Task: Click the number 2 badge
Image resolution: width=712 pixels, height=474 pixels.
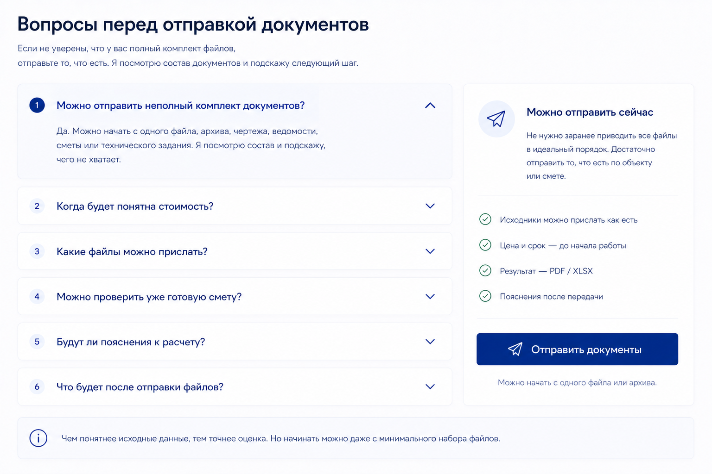Action: coord(37,206)
